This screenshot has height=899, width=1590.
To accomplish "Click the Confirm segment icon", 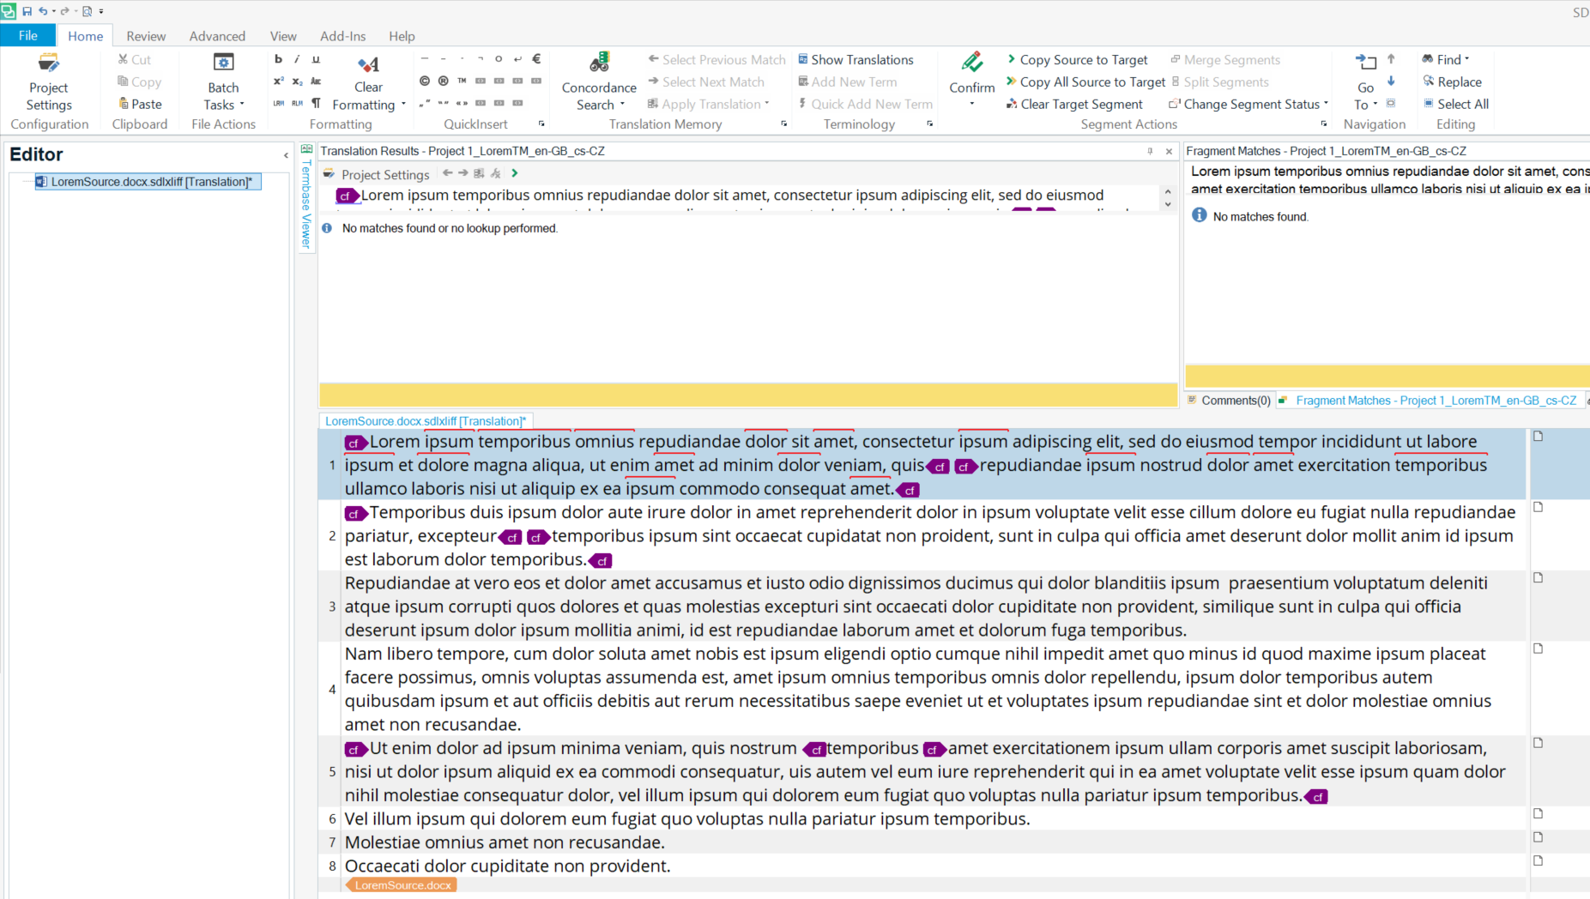I will 972,63.
